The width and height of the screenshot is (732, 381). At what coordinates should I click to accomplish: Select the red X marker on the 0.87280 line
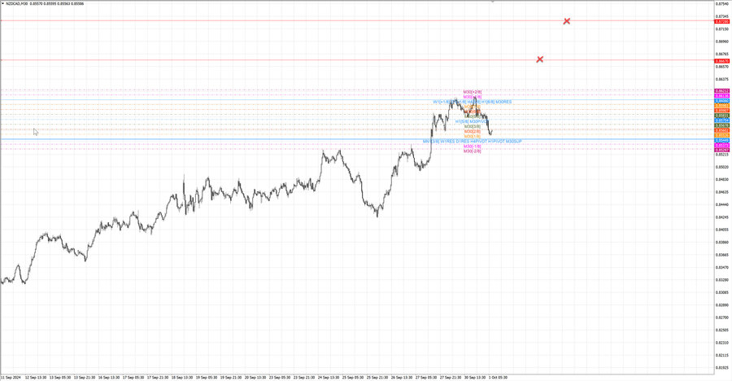566,21
